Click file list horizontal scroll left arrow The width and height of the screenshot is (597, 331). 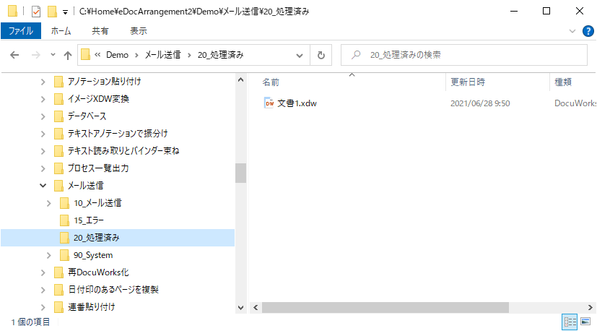click(x=256, y=307)
